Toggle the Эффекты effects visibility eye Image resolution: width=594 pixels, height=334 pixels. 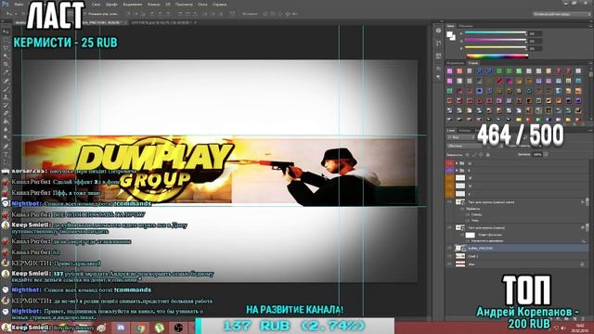(x=462, y=209)
